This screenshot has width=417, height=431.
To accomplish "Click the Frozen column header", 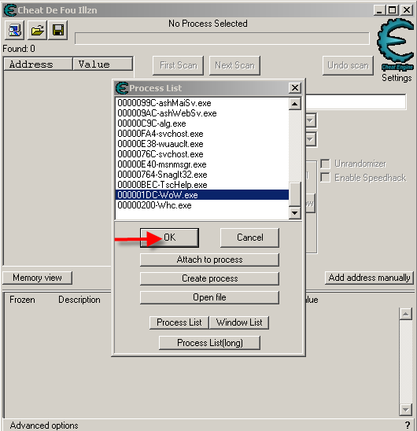I will pos(22,300).
